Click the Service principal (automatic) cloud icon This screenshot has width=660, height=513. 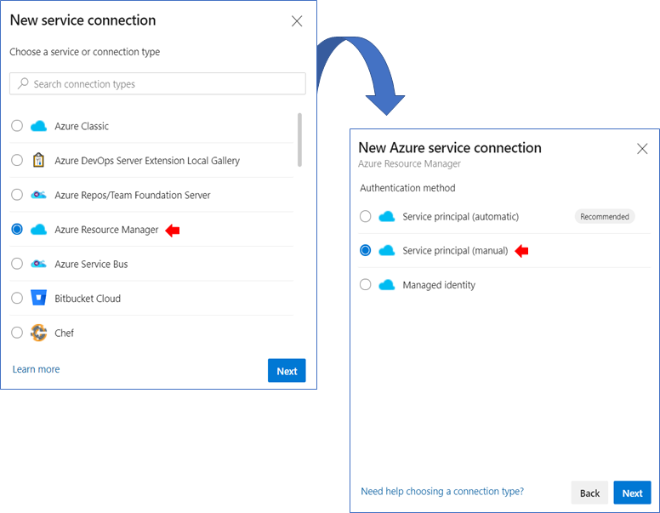click(x=387, y=216)
